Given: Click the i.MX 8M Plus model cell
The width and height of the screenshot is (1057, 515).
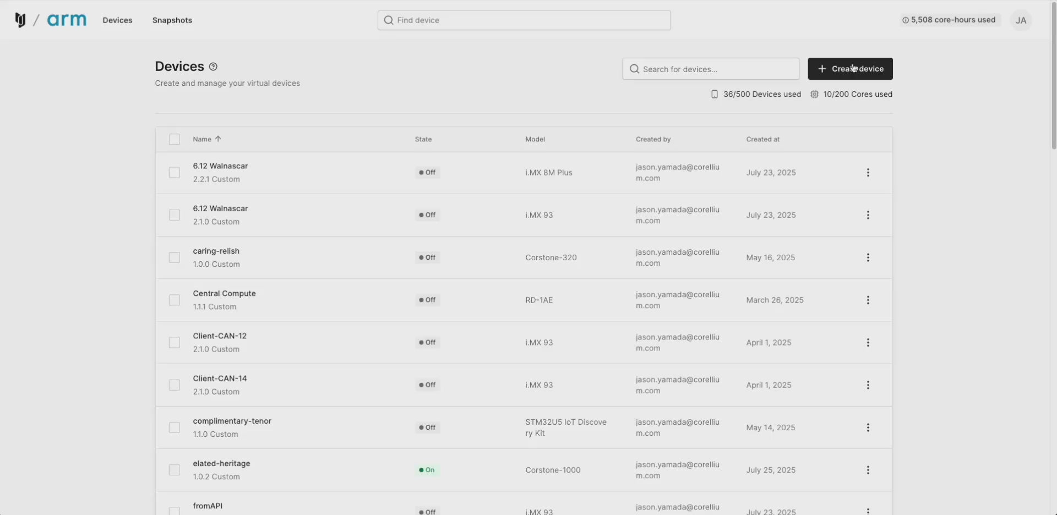Looking at the screenshot, I should (549, 173).
